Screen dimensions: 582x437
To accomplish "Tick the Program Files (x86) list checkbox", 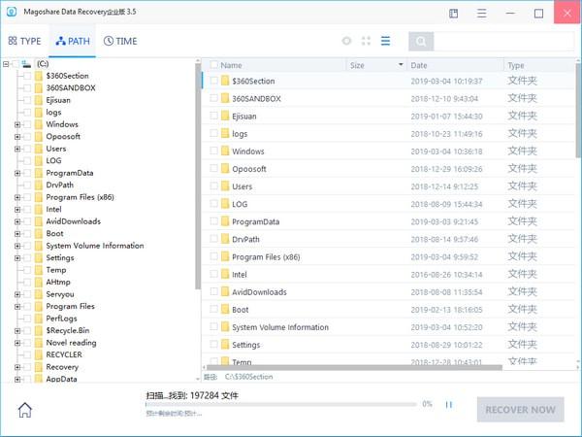I will 213,256.
